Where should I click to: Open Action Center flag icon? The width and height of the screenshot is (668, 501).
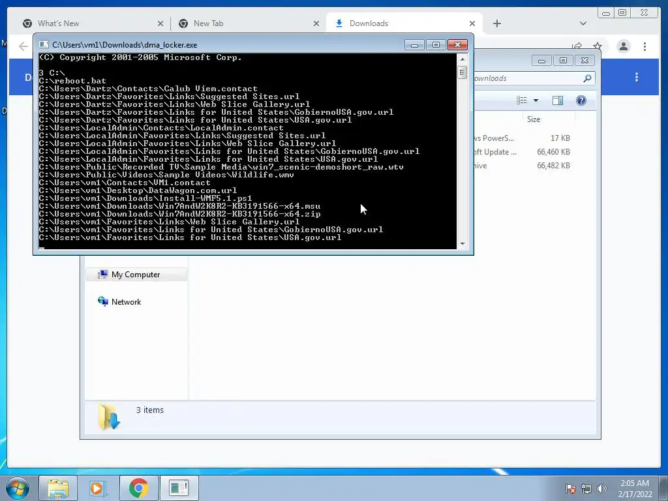570,489
